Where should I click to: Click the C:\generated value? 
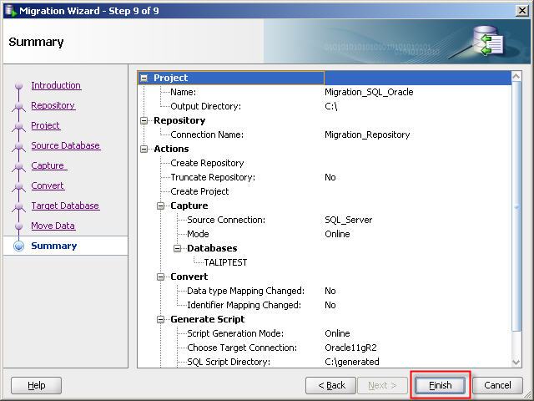coord(352,362)
